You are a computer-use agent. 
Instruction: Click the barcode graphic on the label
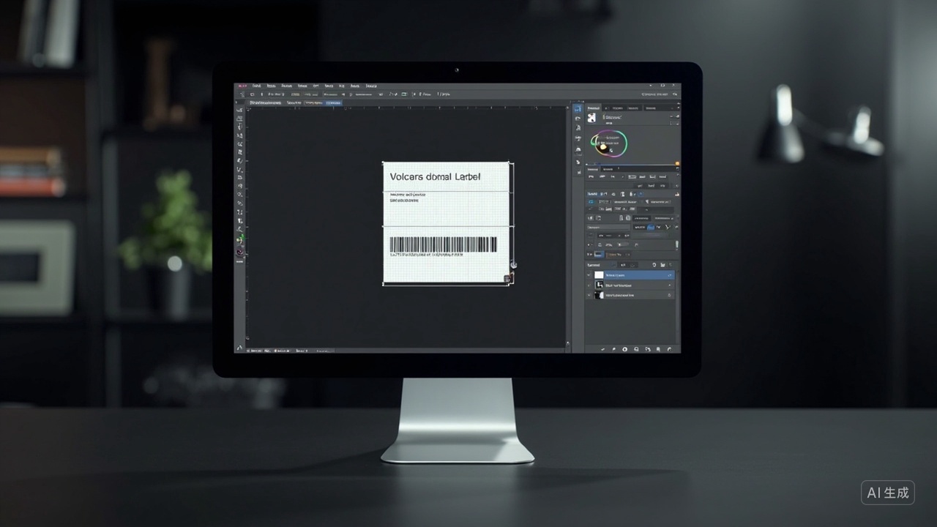click(x=443, y=244)
